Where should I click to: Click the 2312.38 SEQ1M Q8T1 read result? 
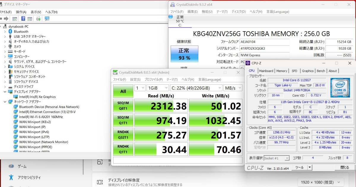click(161, 106)
